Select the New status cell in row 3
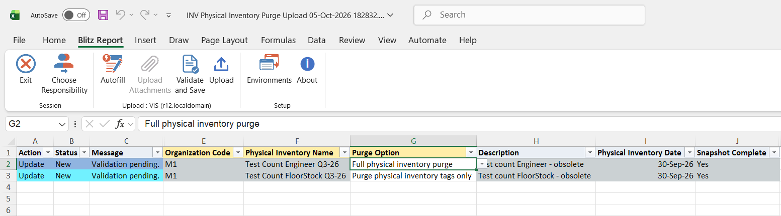 pyautogui.click(x=71, y=176)
